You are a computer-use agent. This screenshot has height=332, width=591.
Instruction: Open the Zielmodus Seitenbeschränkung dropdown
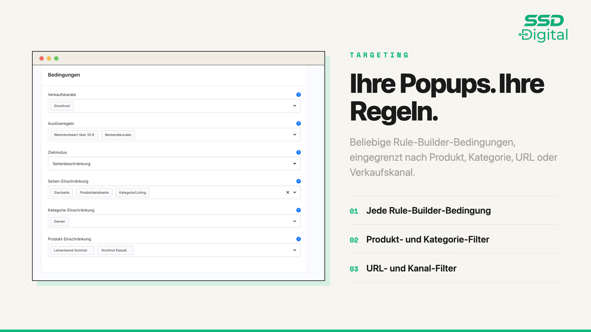coord(174,164)
